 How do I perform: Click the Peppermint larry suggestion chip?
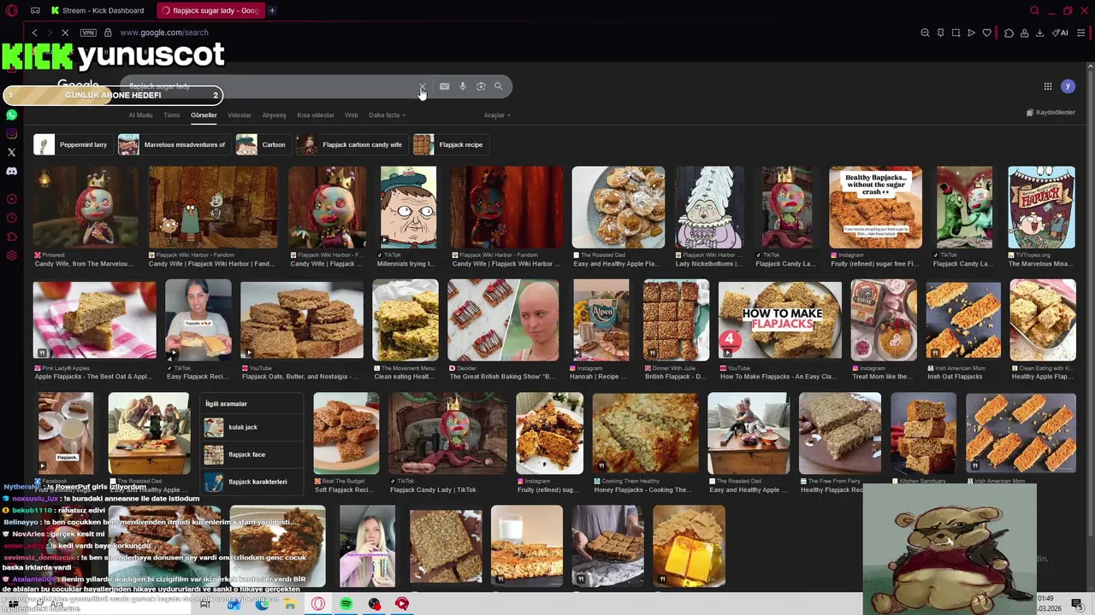pos(72,144)
